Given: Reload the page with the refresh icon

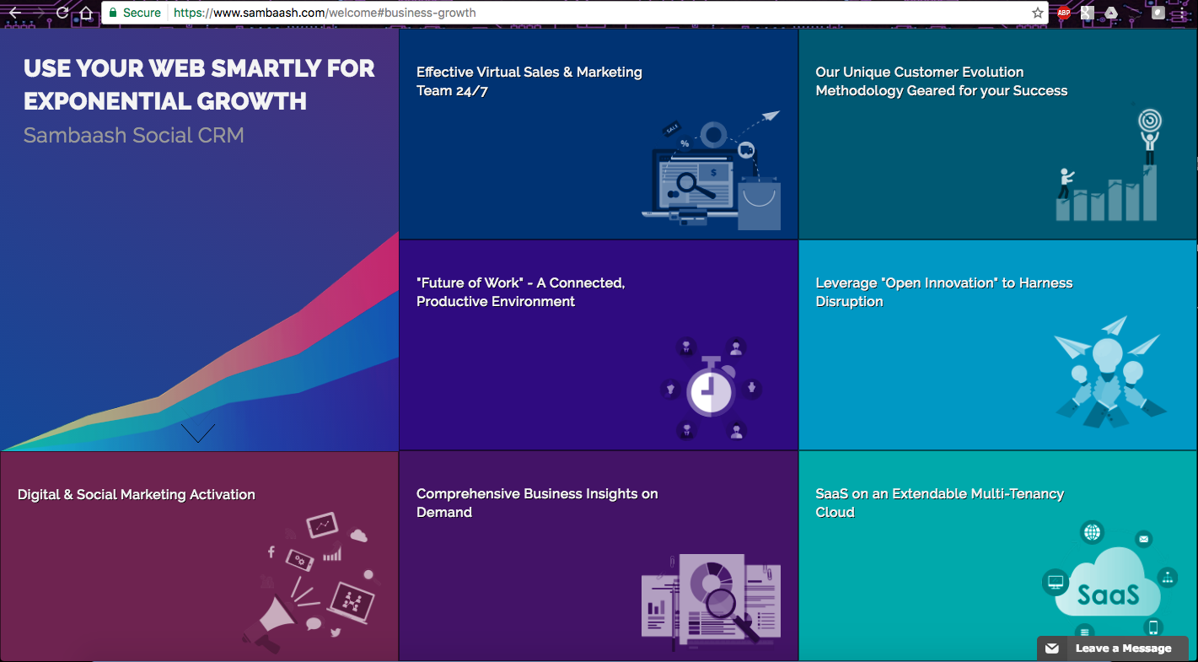Looking at the screenshot, I should [x=62, y=13].
